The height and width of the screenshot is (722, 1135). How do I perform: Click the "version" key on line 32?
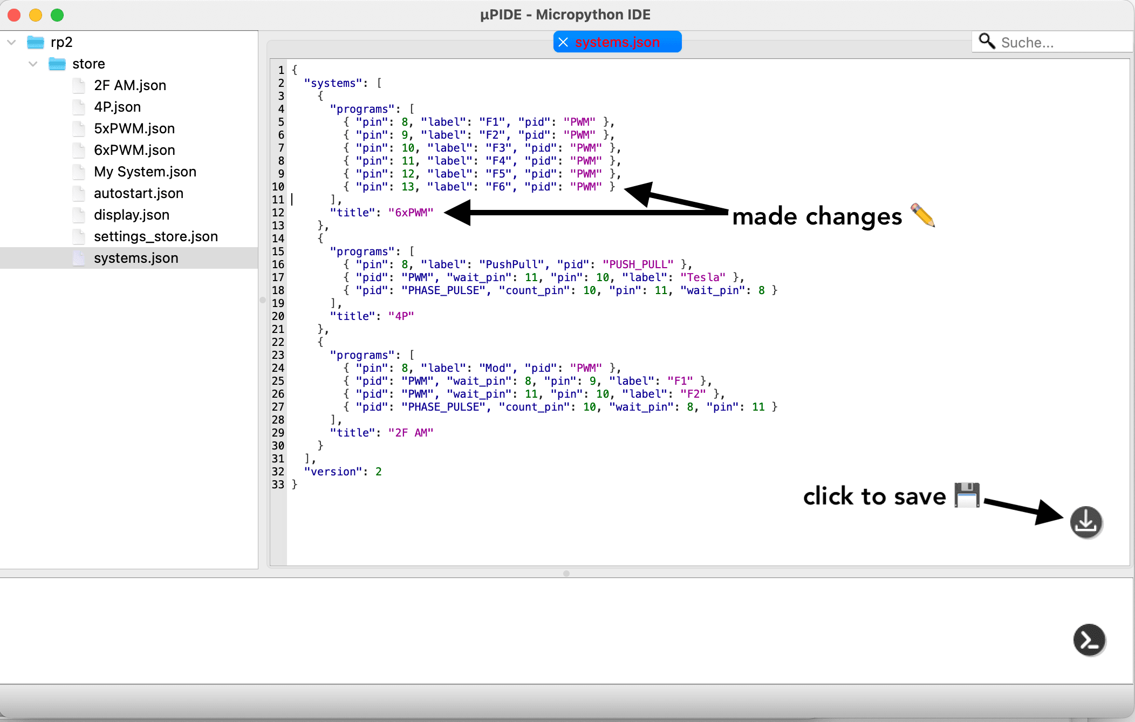click(333, 472)
